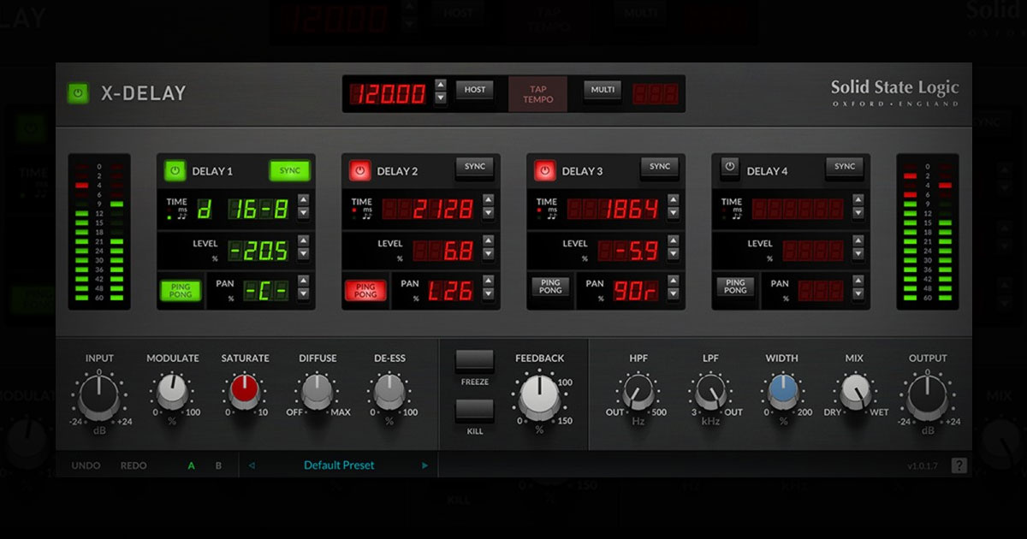Image resolution: width=1027 pixels, height=539 pixels.
Task: Click the De-Ess knob
Action: 389,391
